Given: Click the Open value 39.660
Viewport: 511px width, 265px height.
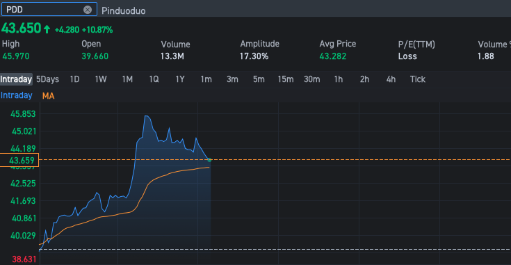Looking at the screenshot, I should click(95, 56).
